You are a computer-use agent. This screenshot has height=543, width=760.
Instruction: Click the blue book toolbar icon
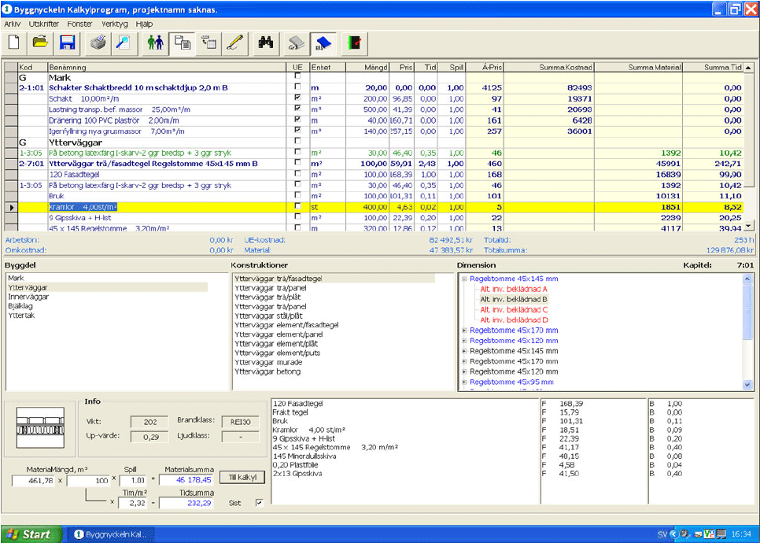pyautogui.click(x=323, y=42)
